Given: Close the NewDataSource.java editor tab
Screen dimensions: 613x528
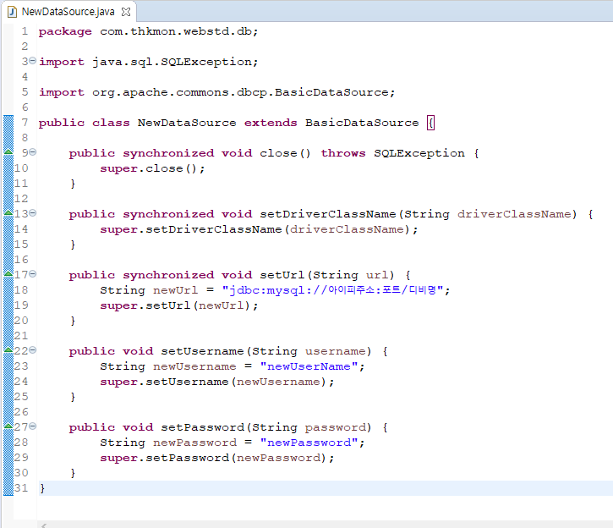Looking at the screenshot, I should click(x=126, y=13).
